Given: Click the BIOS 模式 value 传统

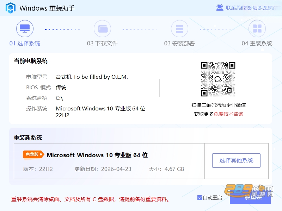Looking at the screenshot, I should 61,87.
